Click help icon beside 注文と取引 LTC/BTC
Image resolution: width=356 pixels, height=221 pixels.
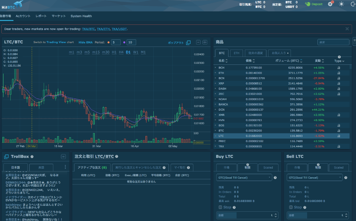coord(117,157)
